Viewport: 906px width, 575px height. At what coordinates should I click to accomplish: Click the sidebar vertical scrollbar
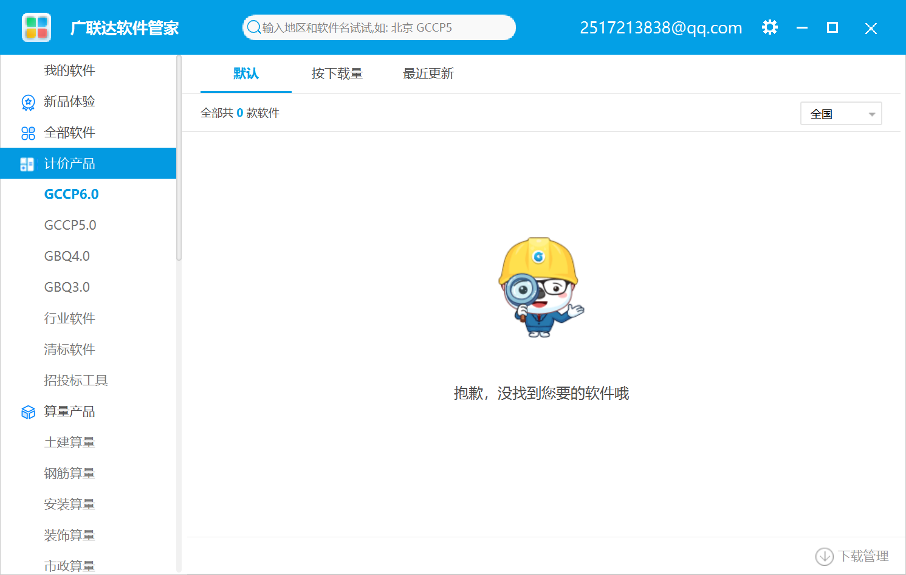179,158
